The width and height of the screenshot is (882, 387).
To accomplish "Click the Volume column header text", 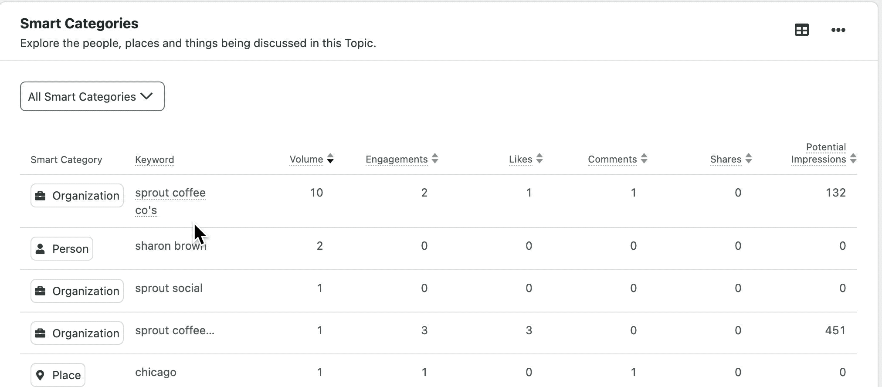I will point(306,160).
